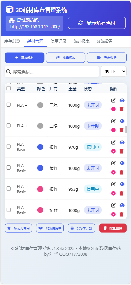Tick the checkbox of blue 拓竹 1000g row

(x=9, y=167)
